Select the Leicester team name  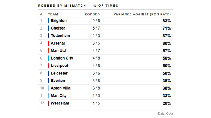[59, 73]
